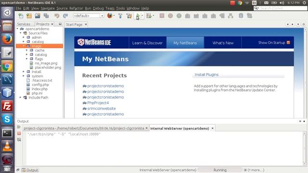
Task: Click the Undo toolbar icon
Action: click(57, 16)
